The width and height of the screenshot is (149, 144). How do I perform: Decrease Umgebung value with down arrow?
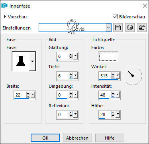[71, 97]
